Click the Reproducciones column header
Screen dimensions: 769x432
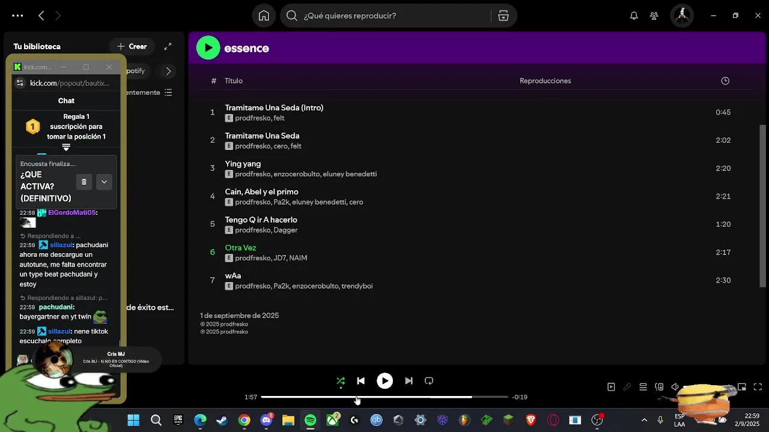pos(545,81)
